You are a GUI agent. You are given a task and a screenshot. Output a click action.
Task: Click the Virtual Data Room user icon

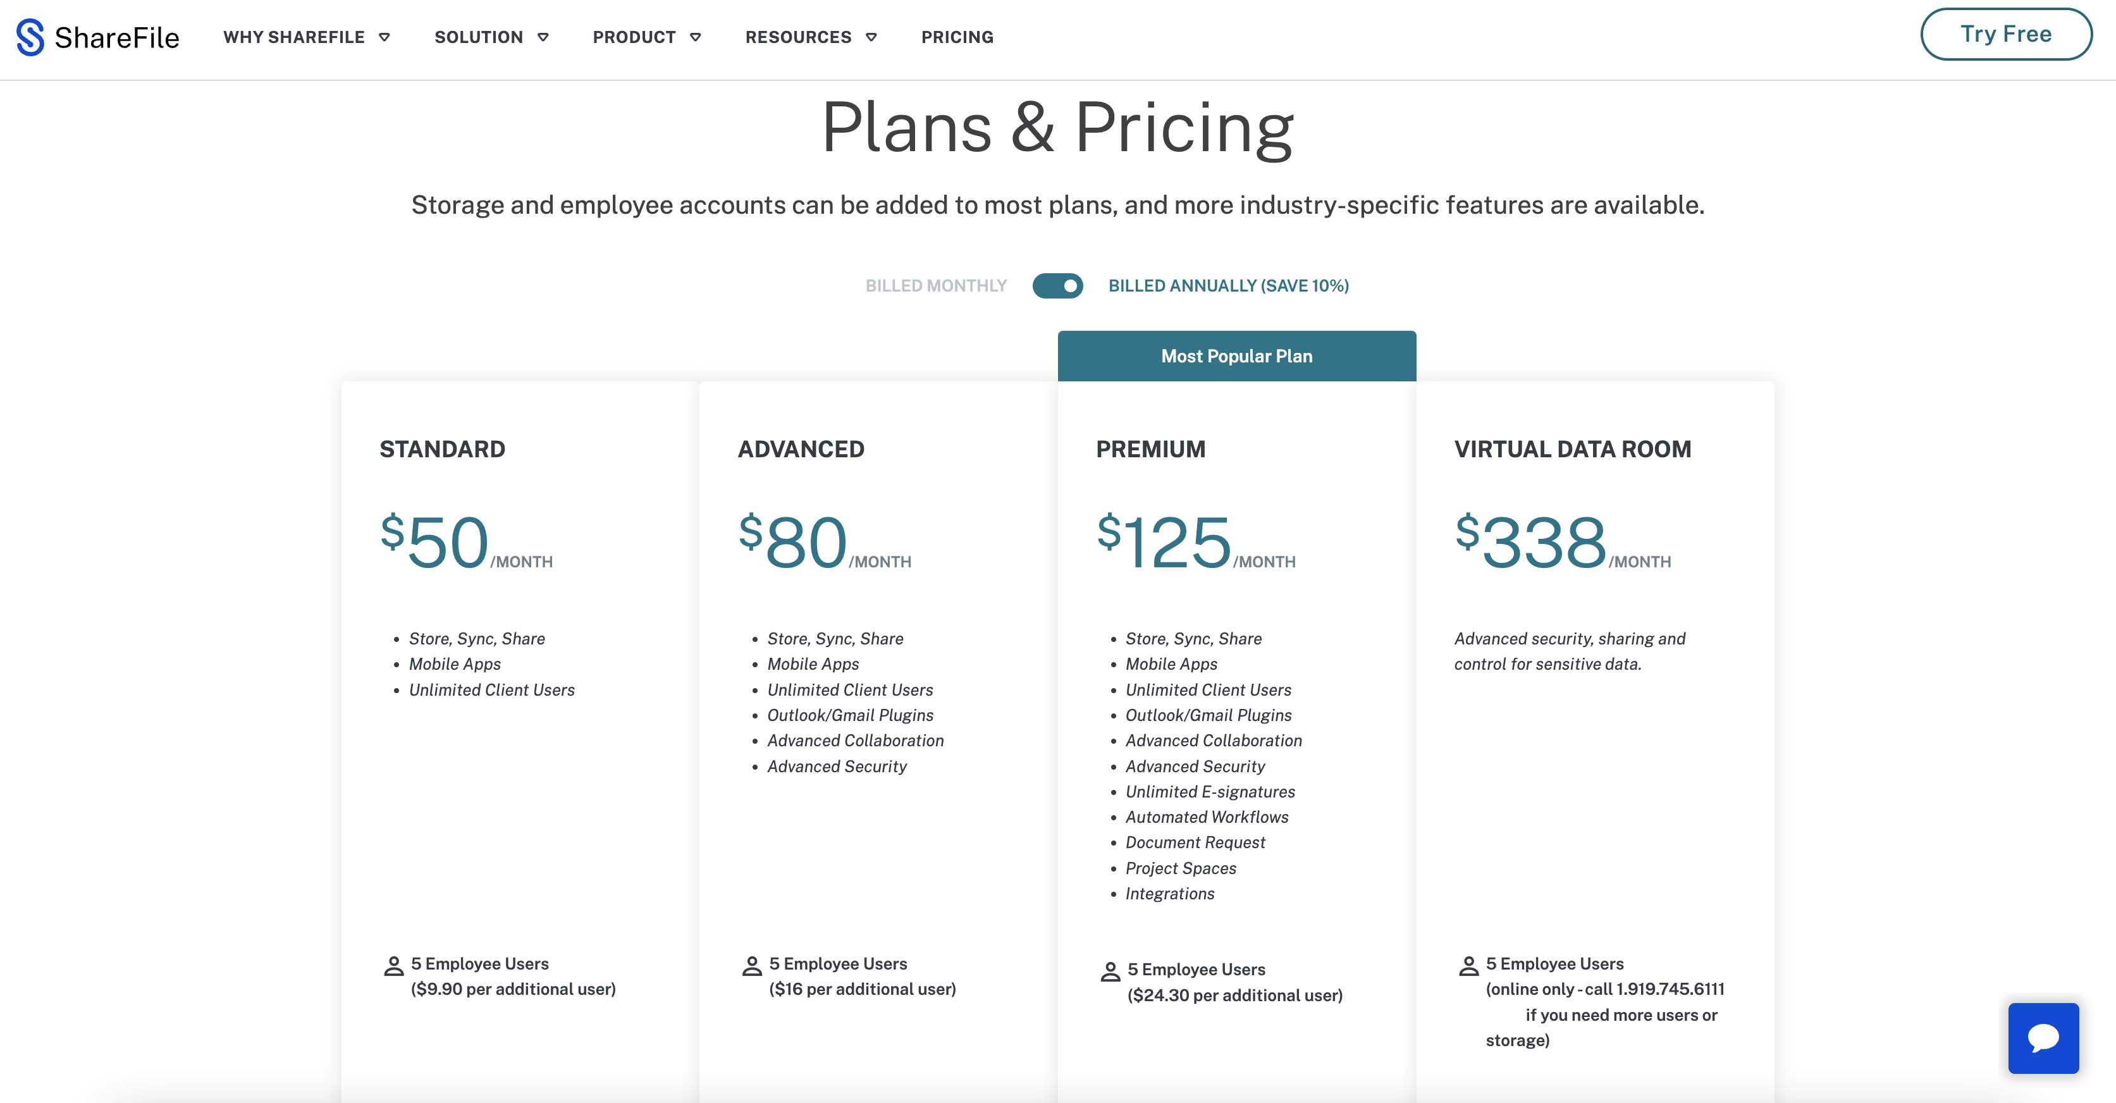tap(1468, 966)
